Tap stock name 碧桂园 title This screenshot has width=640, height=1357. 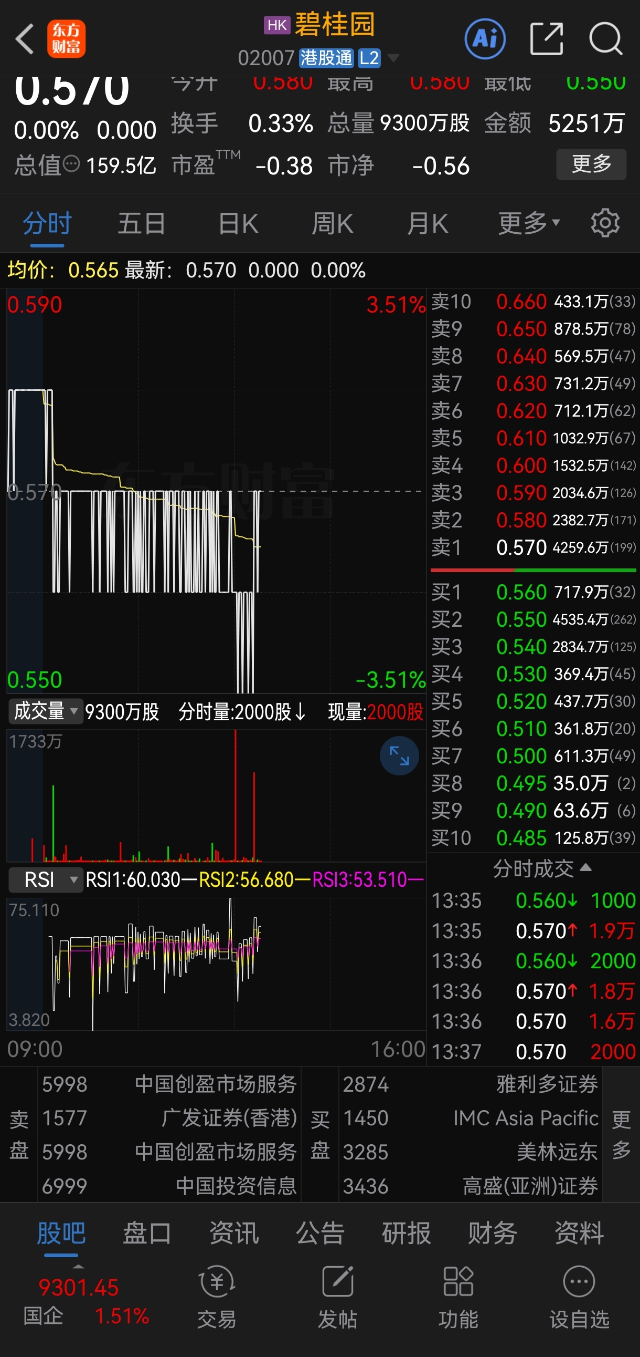[335, 25]
